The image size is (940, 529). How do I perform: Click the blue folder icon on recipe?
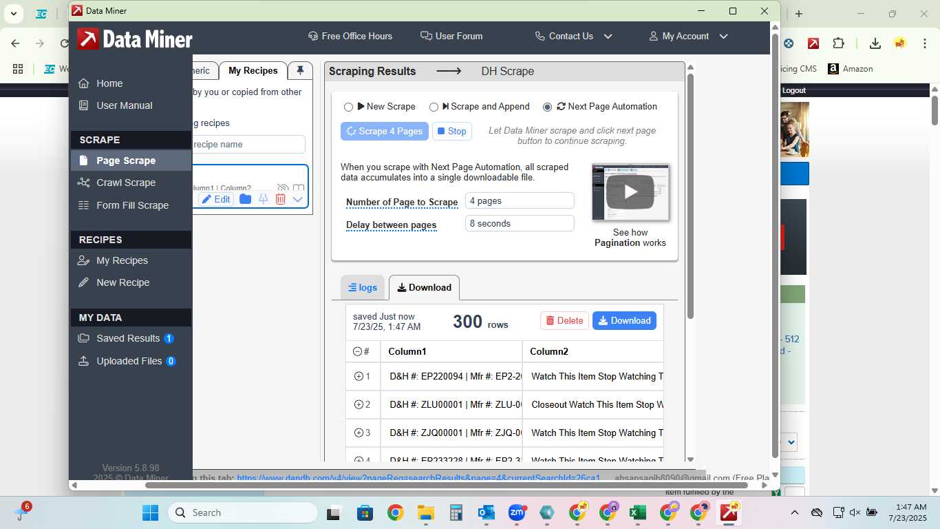point(245,199)
